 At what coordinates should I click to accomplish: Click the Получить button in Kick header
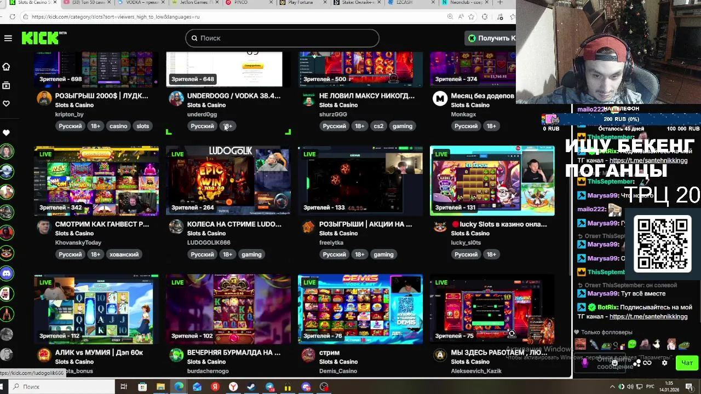click(x=491, y=38)
